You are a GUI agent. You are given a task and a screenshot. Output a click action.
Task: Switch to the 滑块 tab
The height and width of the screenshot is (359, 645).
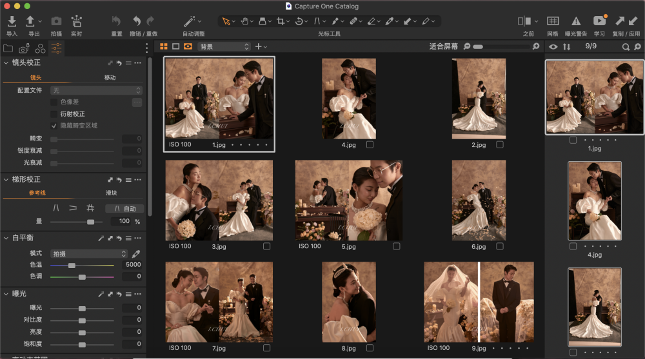click(x=111, y=193)
